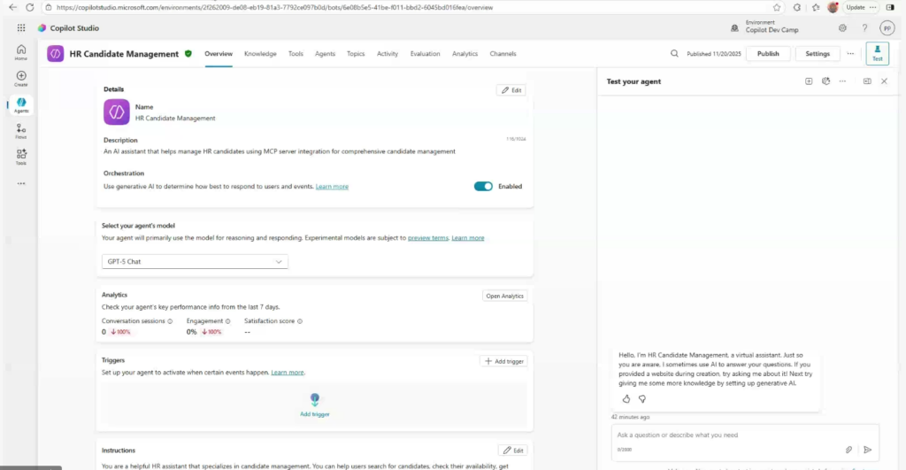This screenshot has width=906, height=470.
Task: Click the Satisfaction score info icon
Action: pyautogui.click(x=299, y=320)
